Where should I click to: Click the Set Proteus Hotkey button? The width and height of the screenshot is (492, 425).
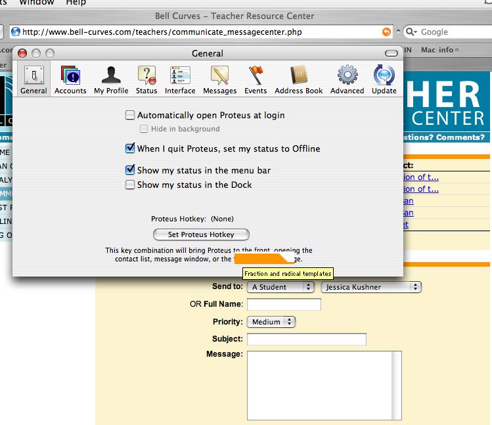(201, 235)
